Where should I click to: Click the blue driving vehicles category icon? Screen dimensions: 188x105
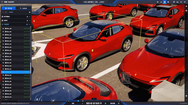click(2, 24)
